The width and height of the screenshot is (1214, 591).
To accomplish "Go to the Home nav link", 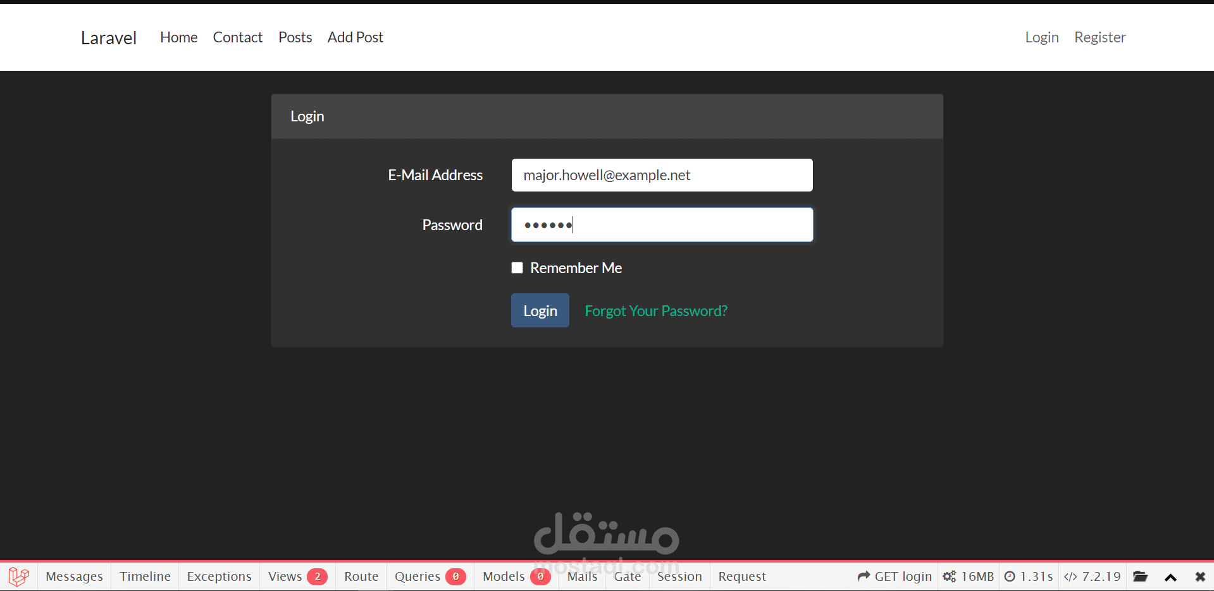I will pos(178,37).
